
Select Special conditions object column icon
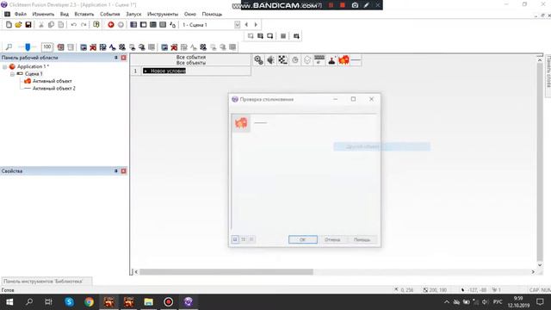click(258, 60)
